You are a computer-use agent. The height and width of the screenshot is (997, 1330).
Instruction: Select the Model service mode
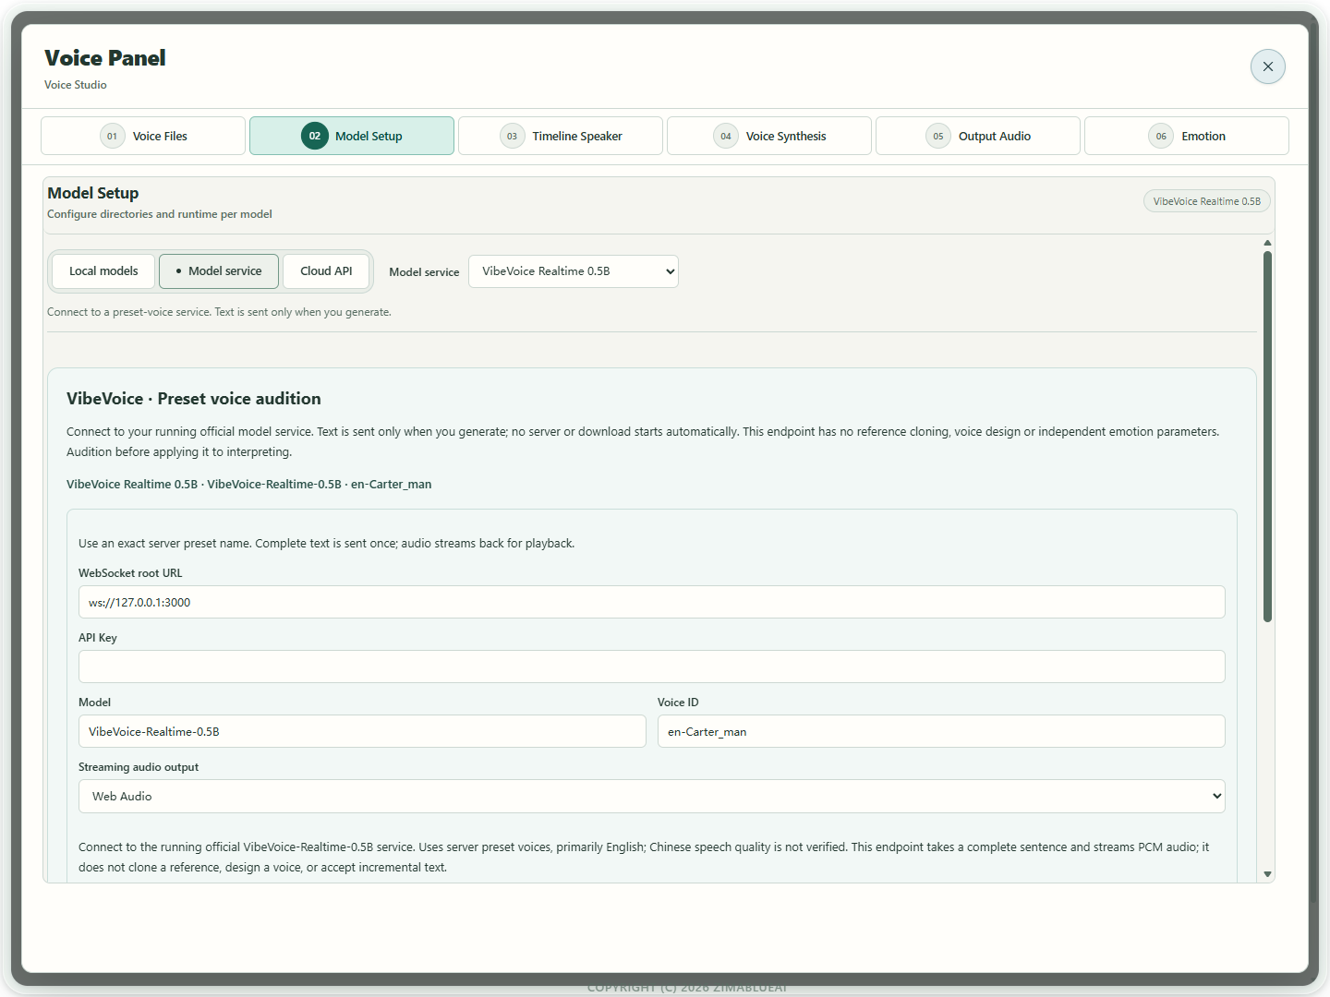click(219, 271)
